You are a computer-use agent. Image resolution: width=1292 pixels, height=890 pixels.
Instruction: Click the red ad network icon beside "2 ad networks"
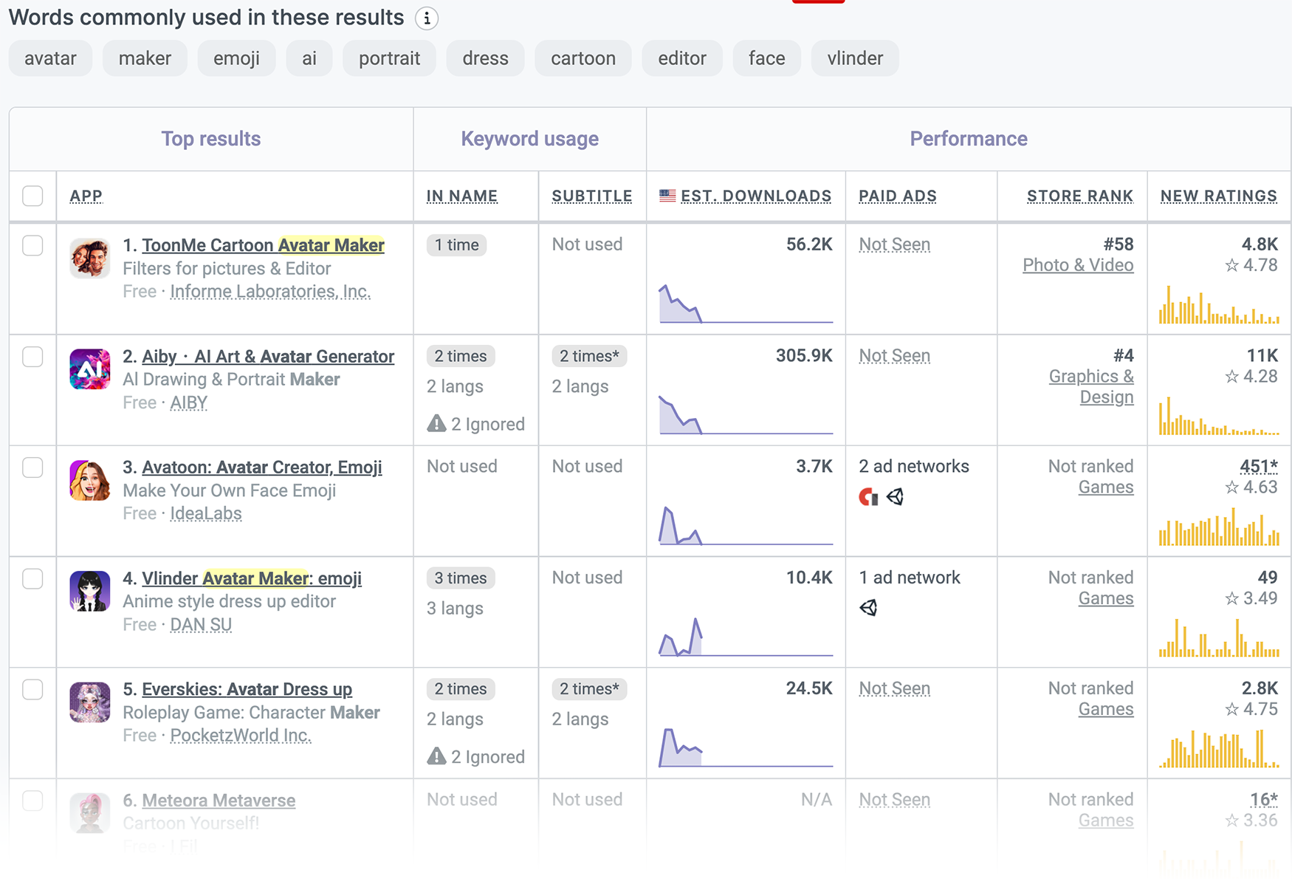pos(867,497)
